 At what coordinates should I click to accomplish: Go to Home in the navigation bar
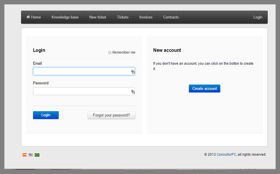[x=33, y=17]
